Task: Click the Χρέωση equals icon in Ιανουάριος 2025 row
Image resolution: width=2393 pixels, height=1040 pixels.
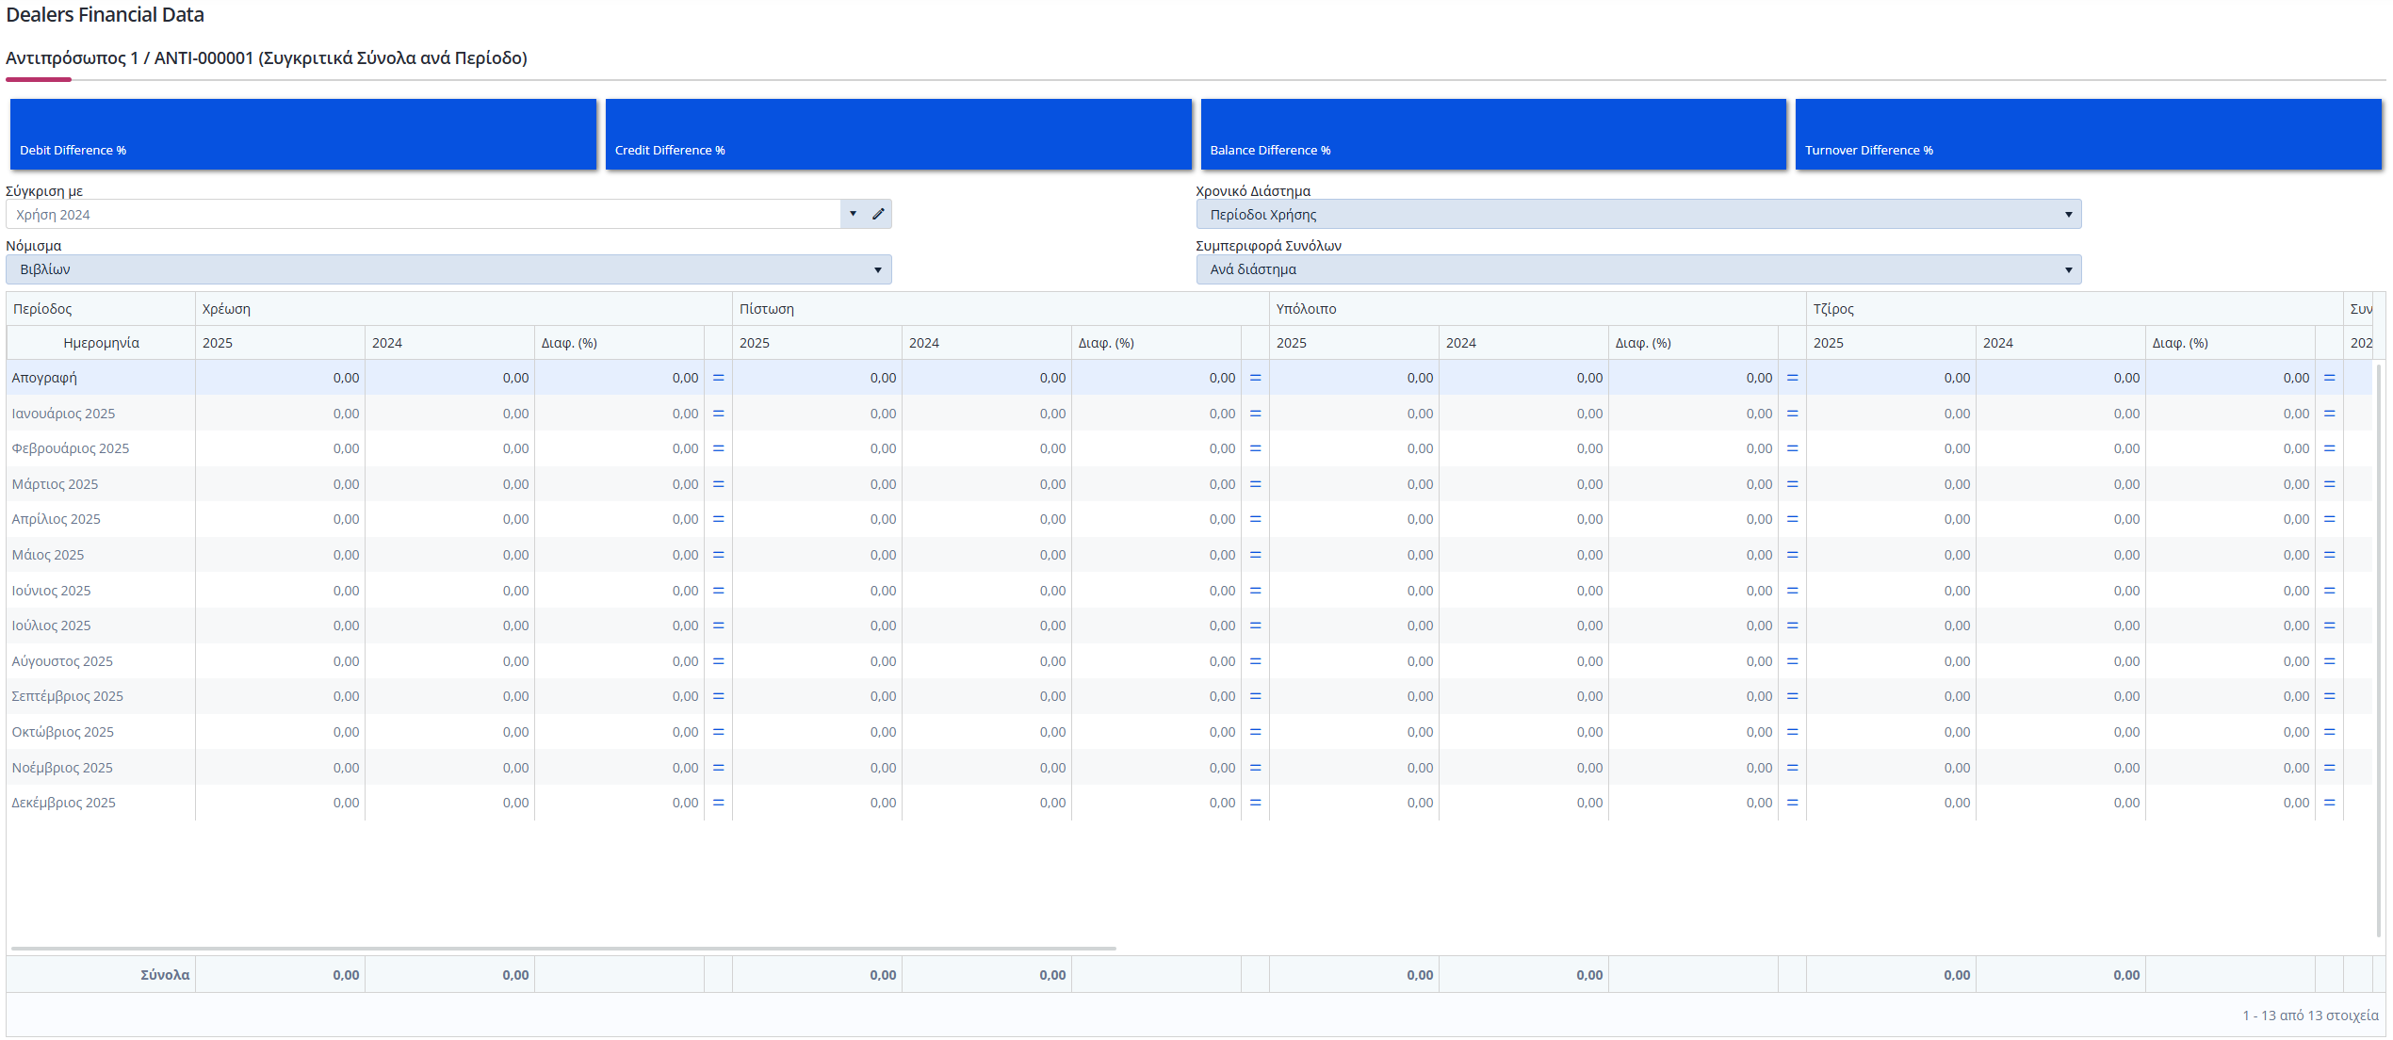Action: pos(718,414)
